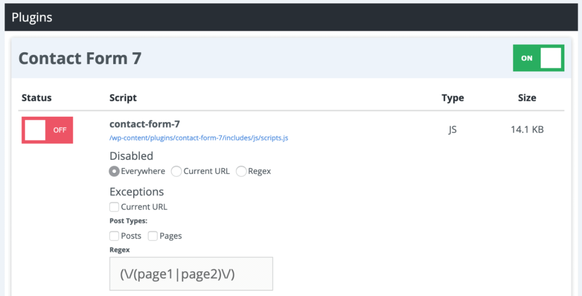Click into the Regex pattern input field
The width and height of the screenshot is (582, 296).
click(191, 274)
